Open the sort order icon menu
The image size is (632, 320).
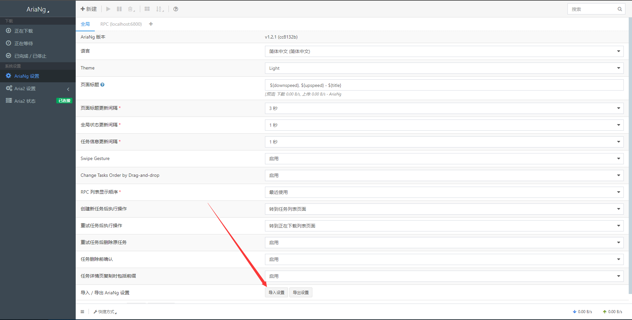[160, 9]
